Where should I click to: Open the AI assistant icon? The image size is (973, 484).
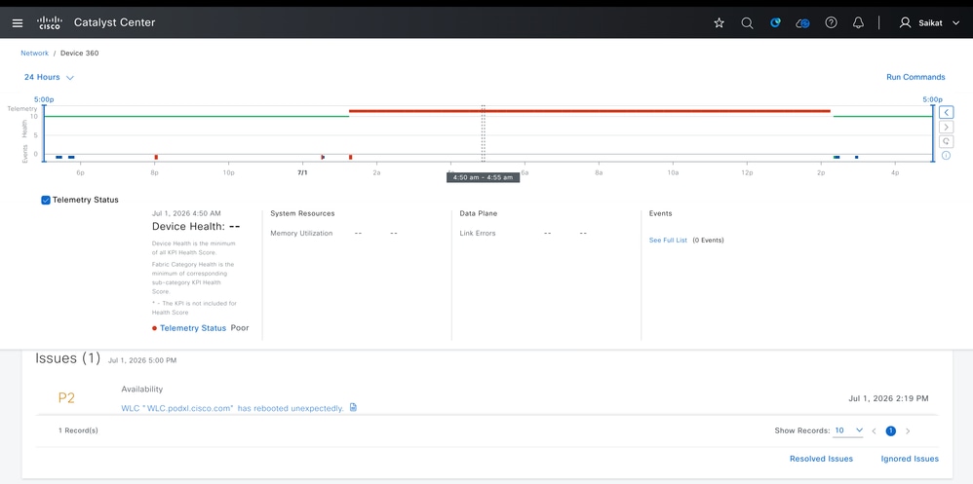coord(775,23)
